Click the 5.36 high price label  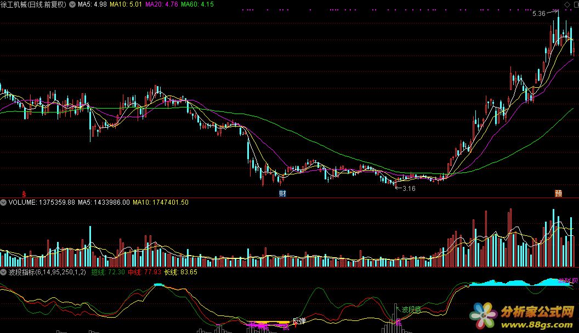[x=539, y=14]
